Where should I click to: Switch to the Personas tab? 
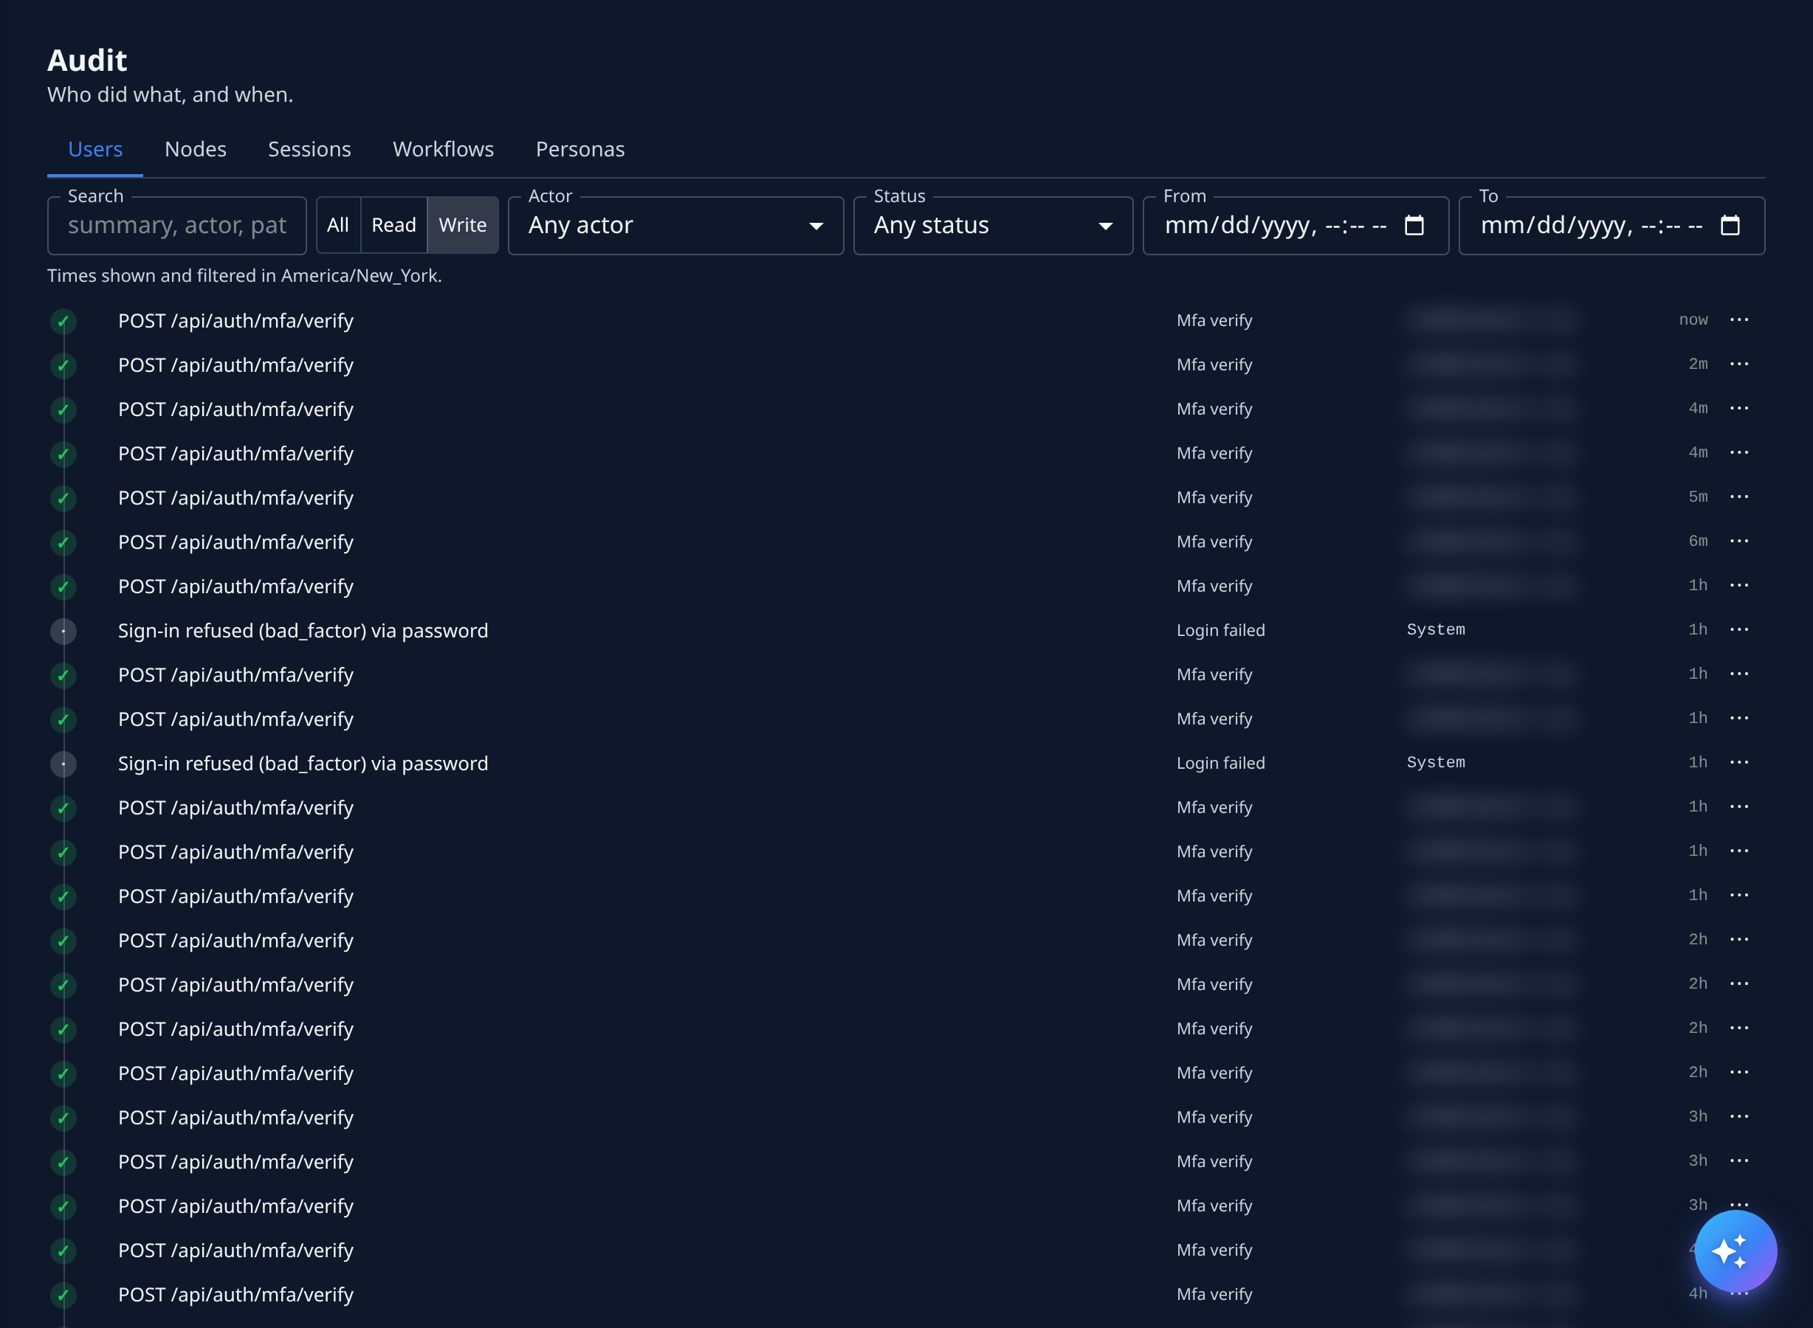pos(580,150)
